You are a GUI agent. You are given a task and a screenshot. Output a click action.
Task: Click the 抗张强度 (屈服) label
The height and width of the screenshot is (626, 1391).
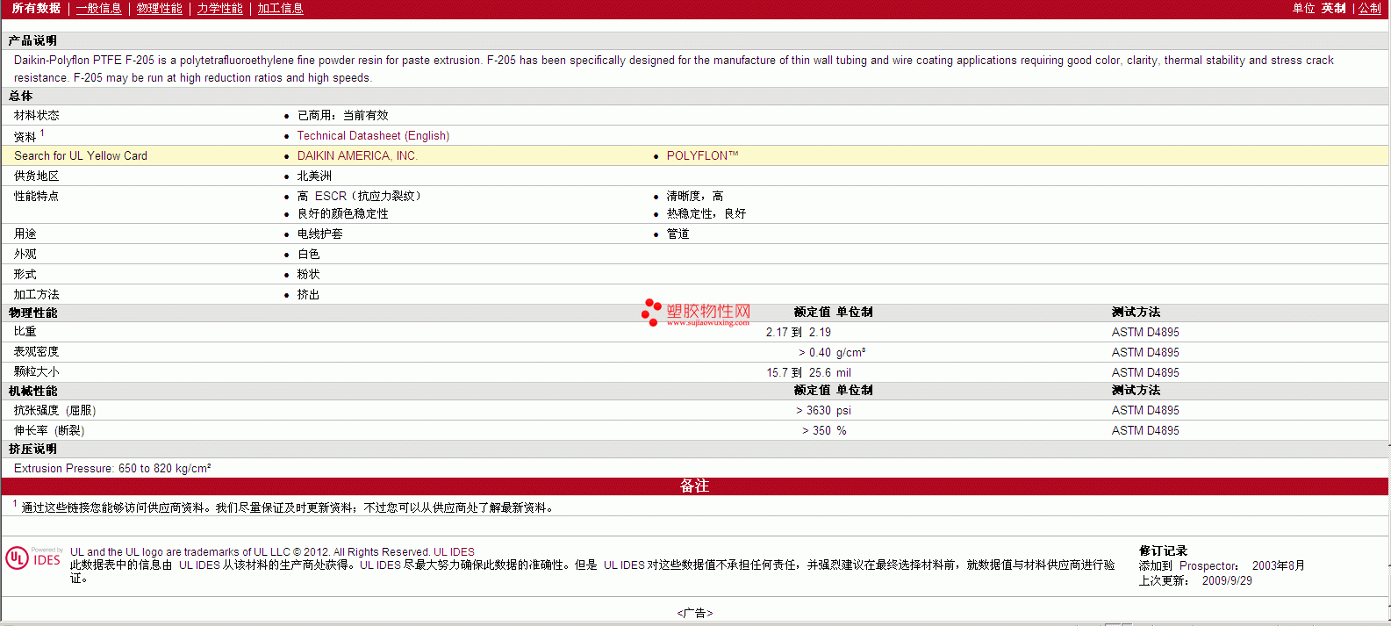(54, 410)
